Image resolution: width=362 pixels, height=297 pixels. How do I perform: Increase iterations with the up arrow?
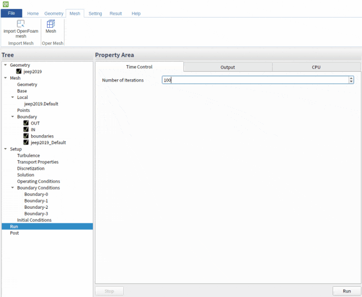coord(351,78)
